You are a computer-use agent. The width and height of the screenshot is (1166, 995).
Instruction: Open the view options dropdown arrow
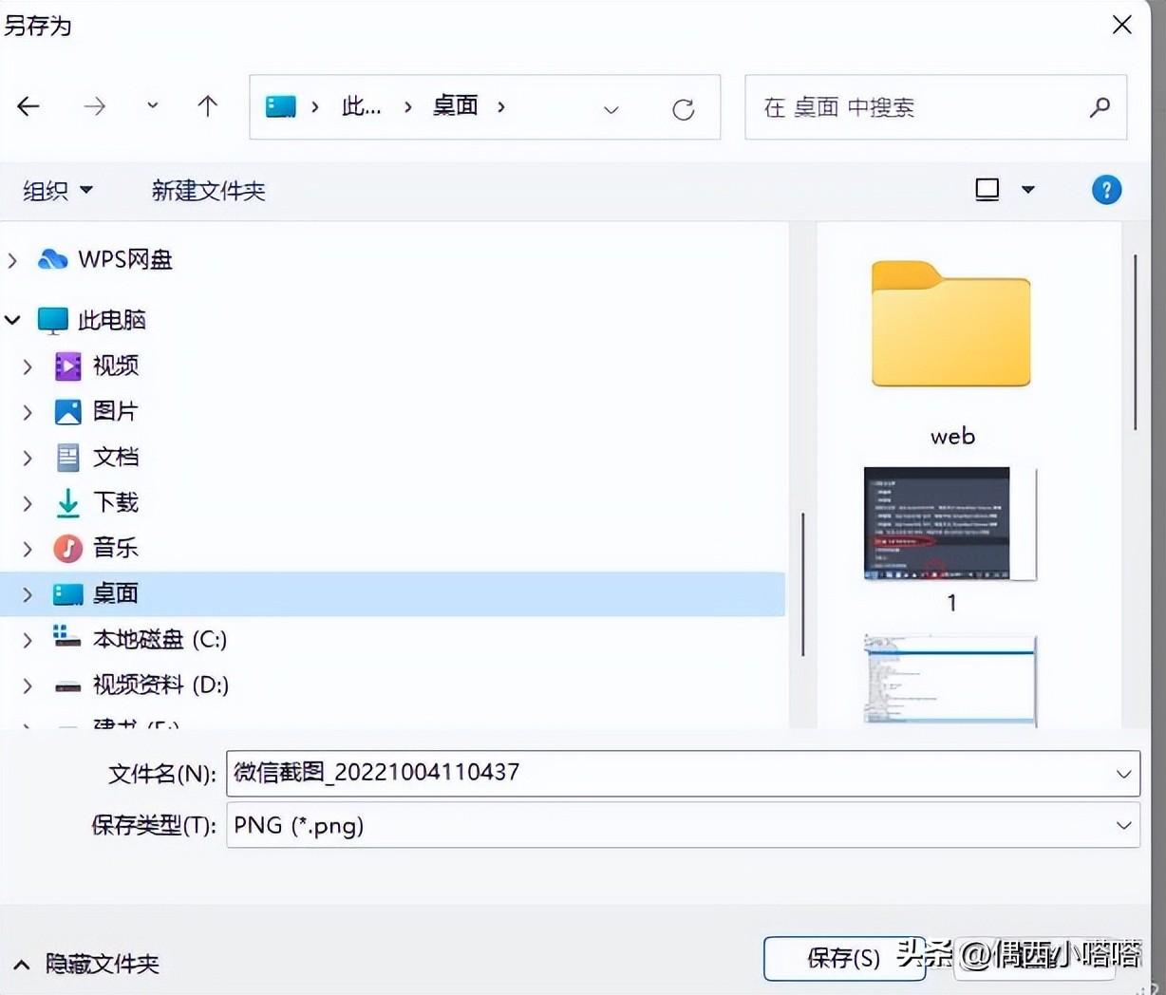click(x=1027, y=190)
